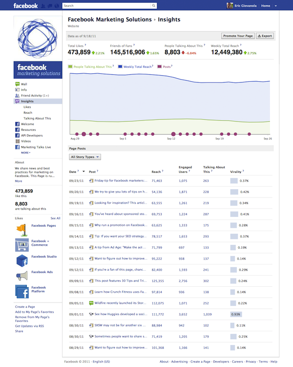Select Likes under Insights
This screenshot has height=367, width=293.
click(27, 107)
